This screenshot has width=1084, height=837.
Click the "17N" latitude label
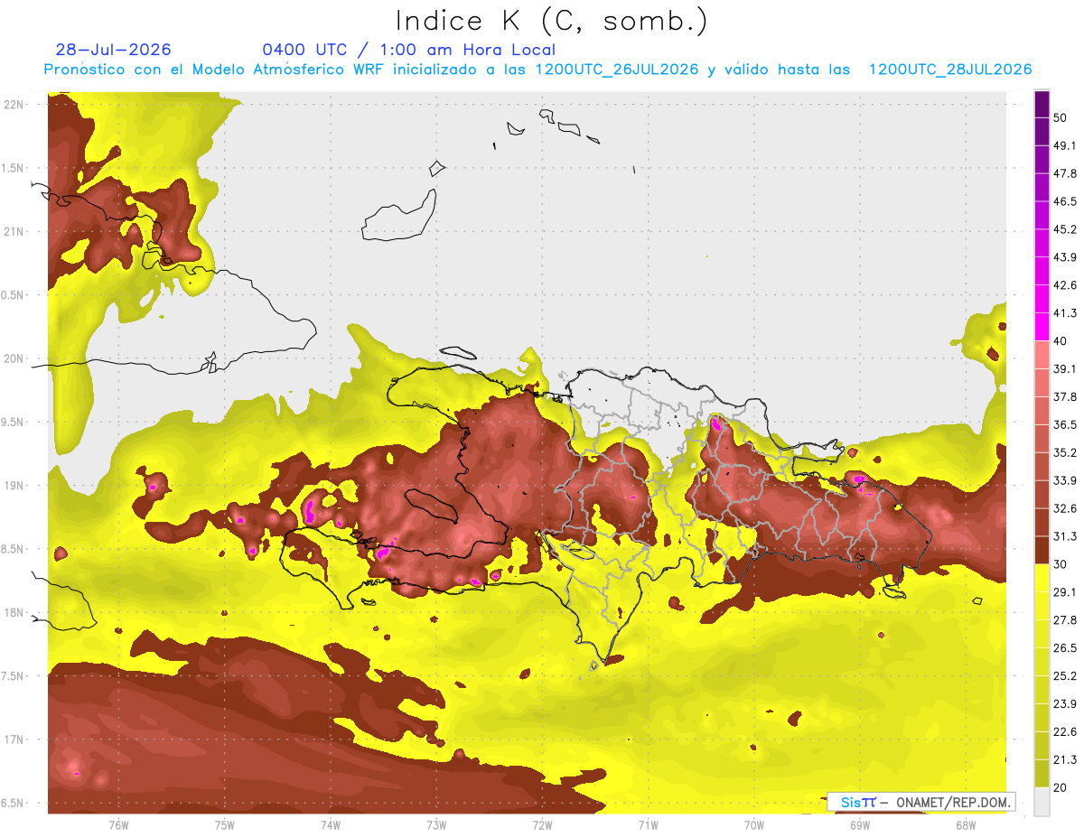14,739
